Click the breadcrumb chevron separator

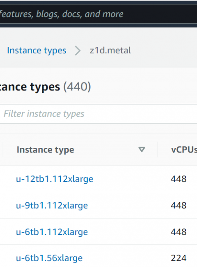pyautogui.click(x=78, y=51)
